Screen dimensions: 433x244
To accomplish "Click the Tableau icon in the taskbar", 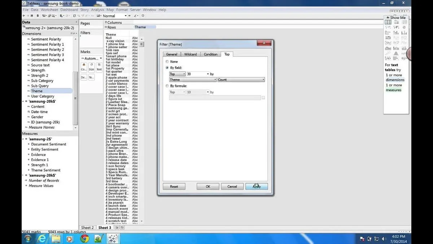I will (x=113, y=238).
